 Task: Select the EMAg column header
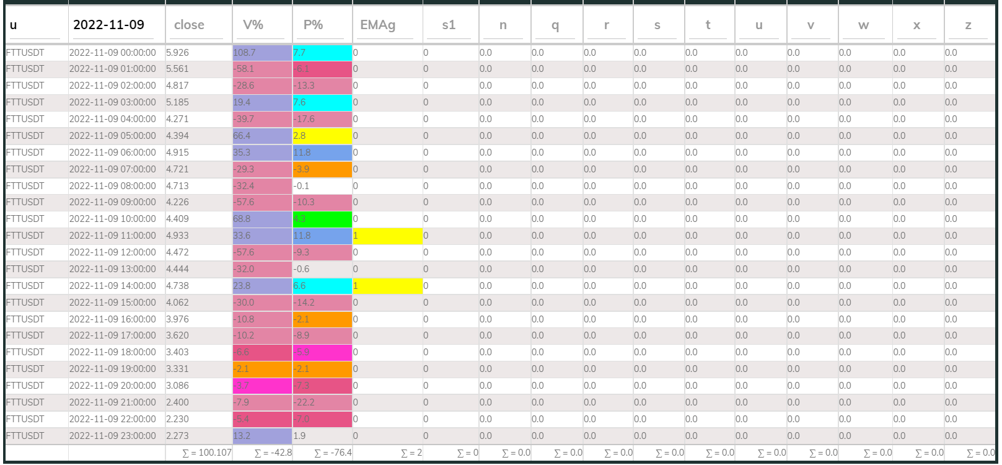pyautogui.click(x=377, y=25)
